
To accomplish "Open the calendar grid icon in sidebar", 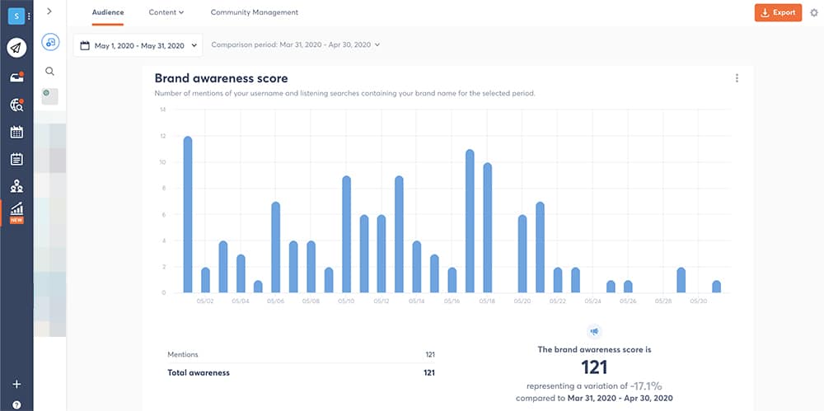I will (x=16, y=132).
